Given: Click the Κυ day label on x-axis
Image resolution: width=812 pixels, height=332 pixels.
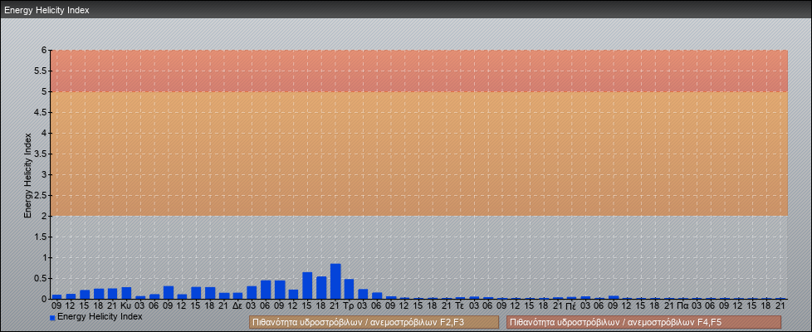Looking at the screenshot, I should (126, 305).
